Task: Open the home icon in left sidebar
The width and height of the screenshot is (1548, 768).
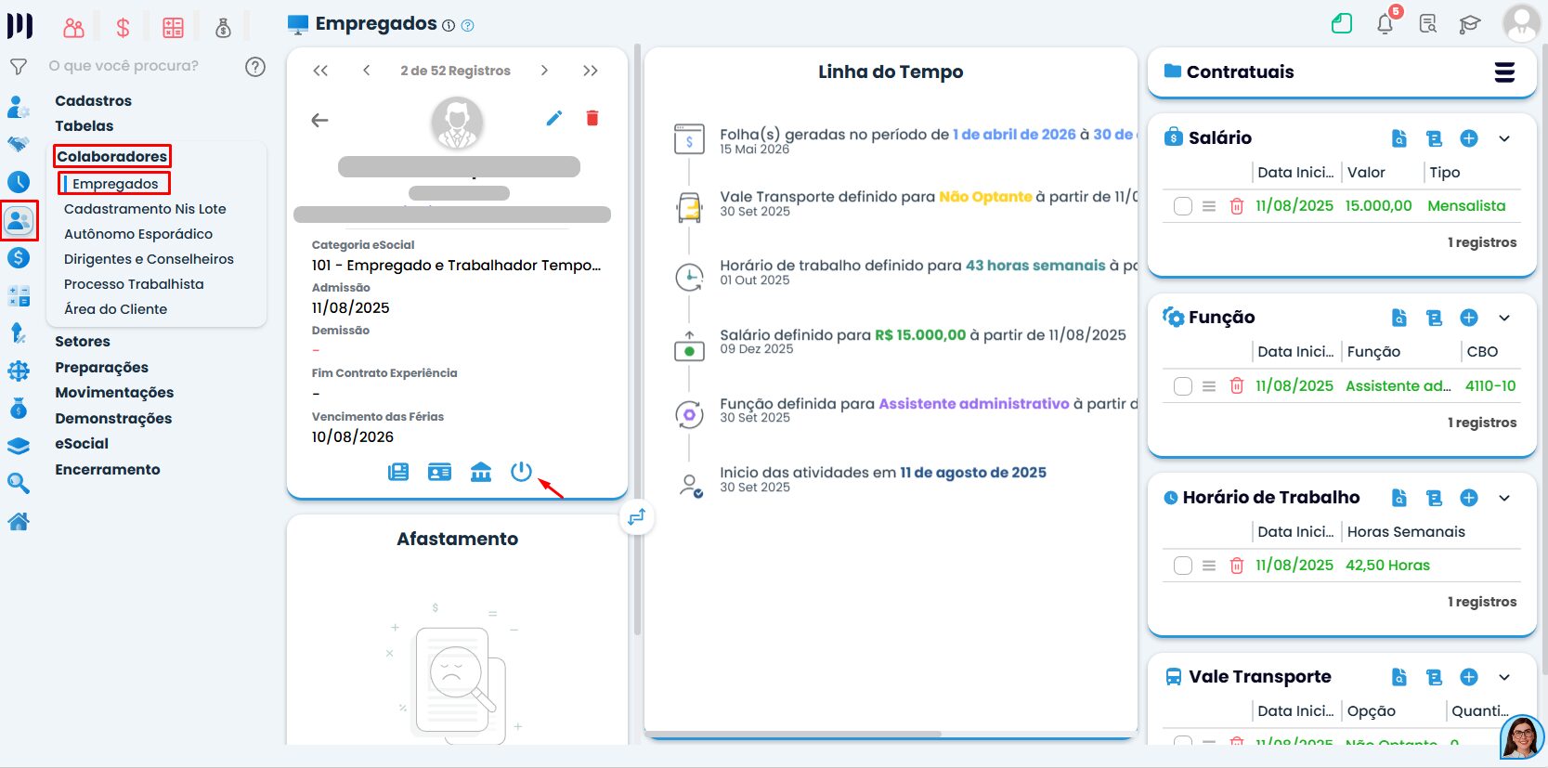Action: [19, 522]
